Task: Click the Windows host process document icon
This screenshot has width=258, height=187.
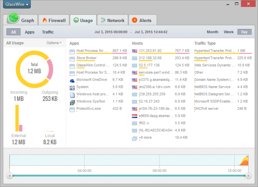Action: pos(72,95)
